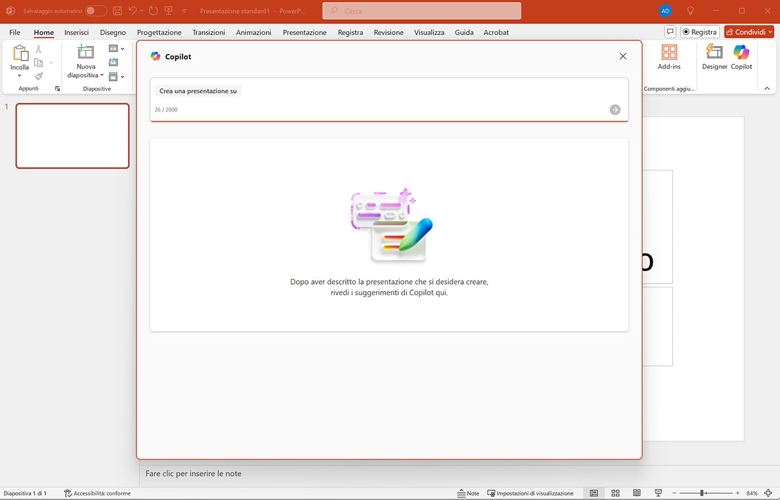This screenshot has height=500, width=780.
Task: Open the Guida tab
Action: pos(464,33)
